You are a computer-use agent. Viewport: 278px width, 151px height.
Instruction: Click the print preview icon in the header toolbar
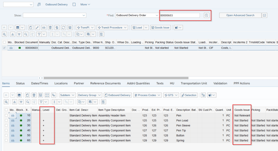point(102,34)
